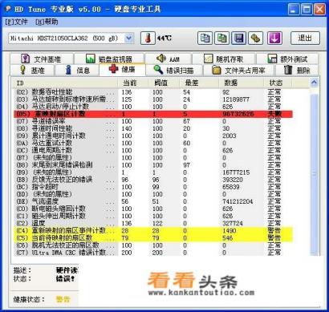Click the 最差 column header
This screenshot has width=329, height=312.
point(199,83)
